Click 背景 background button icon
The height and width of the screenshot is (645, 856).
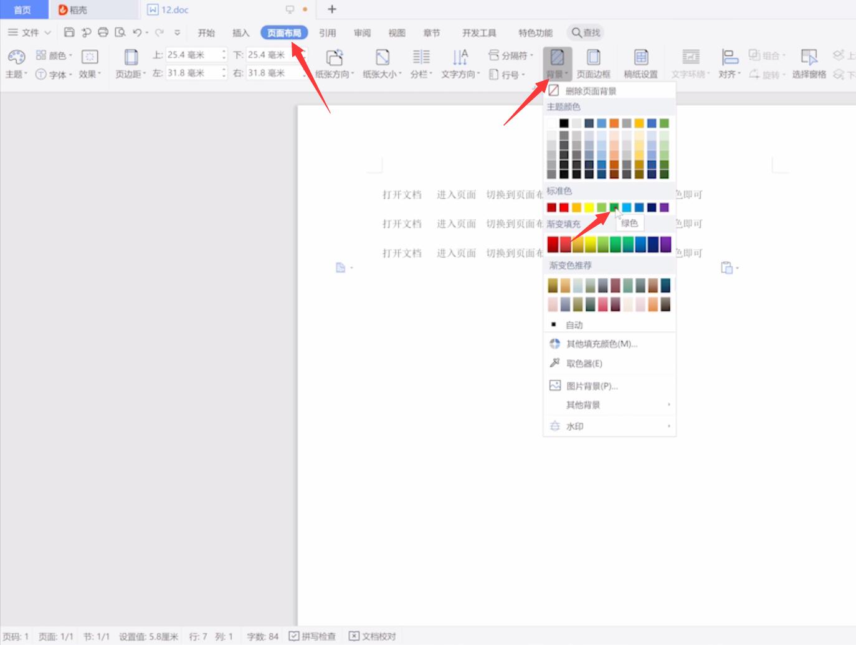point(557,58)
